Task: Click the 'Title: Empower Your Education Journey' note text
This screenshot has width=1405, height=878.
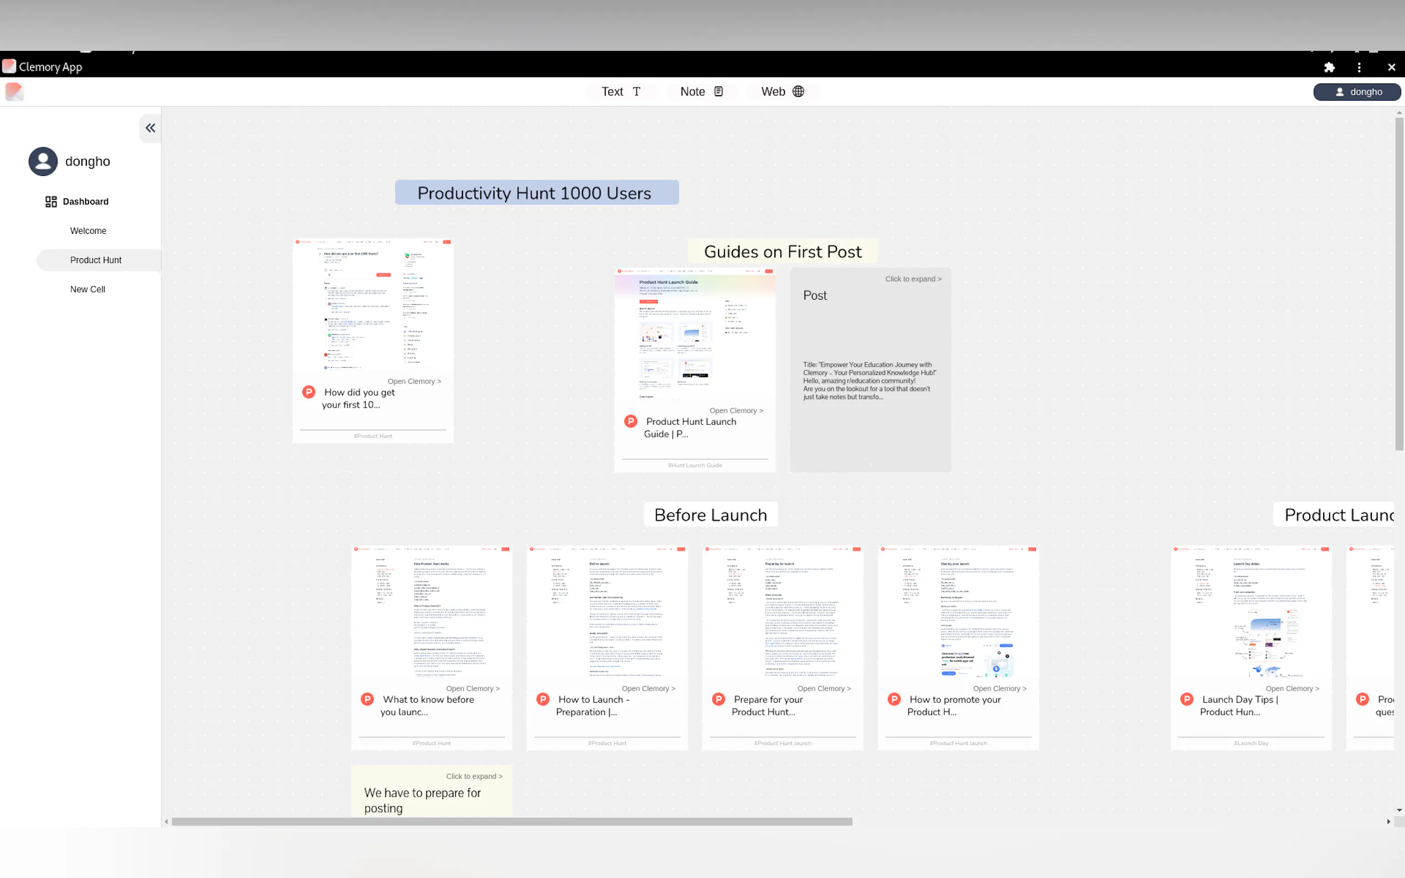Action: point(869,381)
